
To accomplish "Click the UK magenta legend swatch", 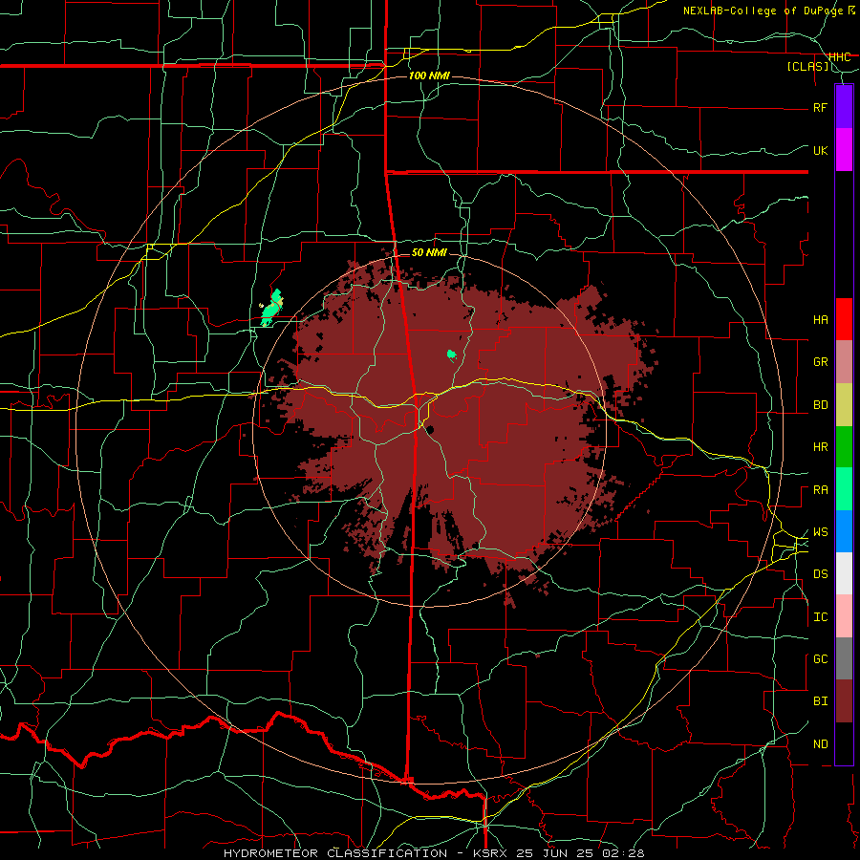I will coord(844,150).
